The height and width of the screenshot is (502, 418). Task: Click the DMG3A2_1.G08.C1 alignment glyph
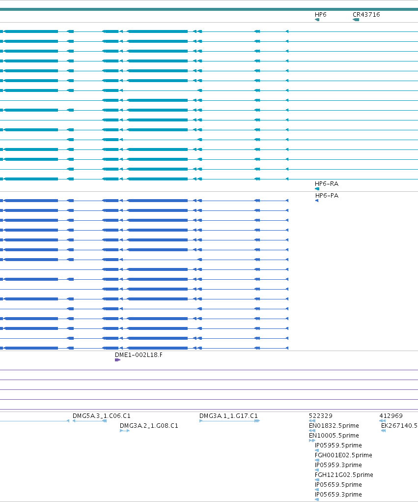coord(125,431)
